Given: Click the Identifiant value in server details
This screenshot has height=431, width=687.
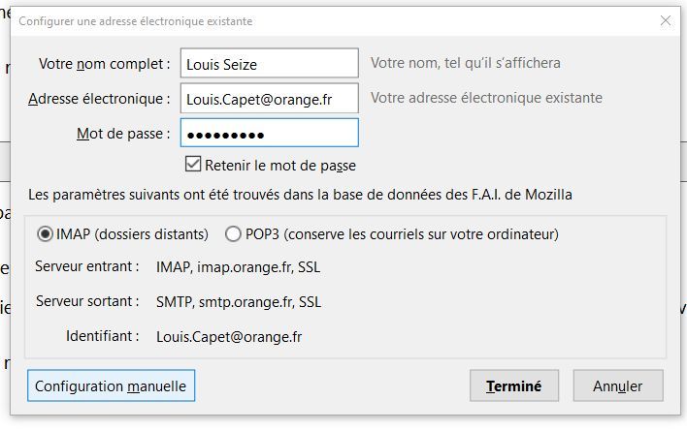Looking at the screenshot, I should pos(229,336).
